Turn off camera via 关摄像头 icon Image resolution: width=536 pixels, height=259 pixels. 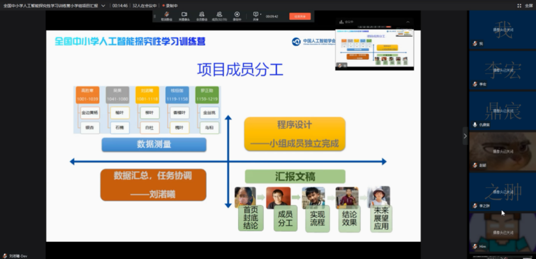(184, 15)
